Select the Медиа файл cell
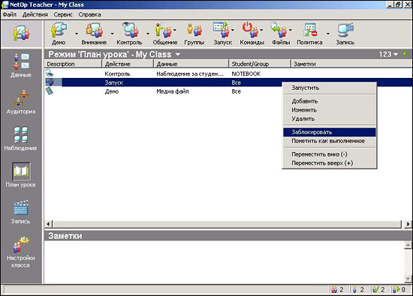The image size is (413, 296). click(x=173, y=91)
